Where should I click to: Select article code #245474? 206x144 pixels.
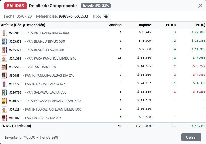pyautogui.click(x=15, y=50)
